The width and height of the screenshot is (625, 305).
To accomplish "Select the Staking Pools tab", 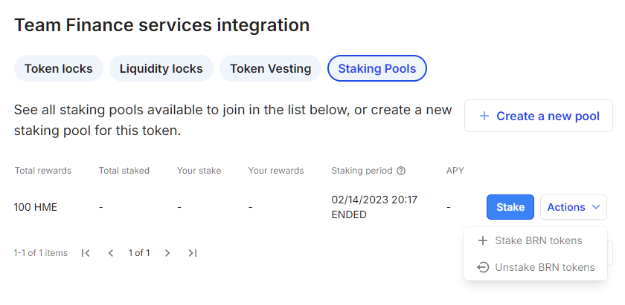I will (x=377, y=68).
